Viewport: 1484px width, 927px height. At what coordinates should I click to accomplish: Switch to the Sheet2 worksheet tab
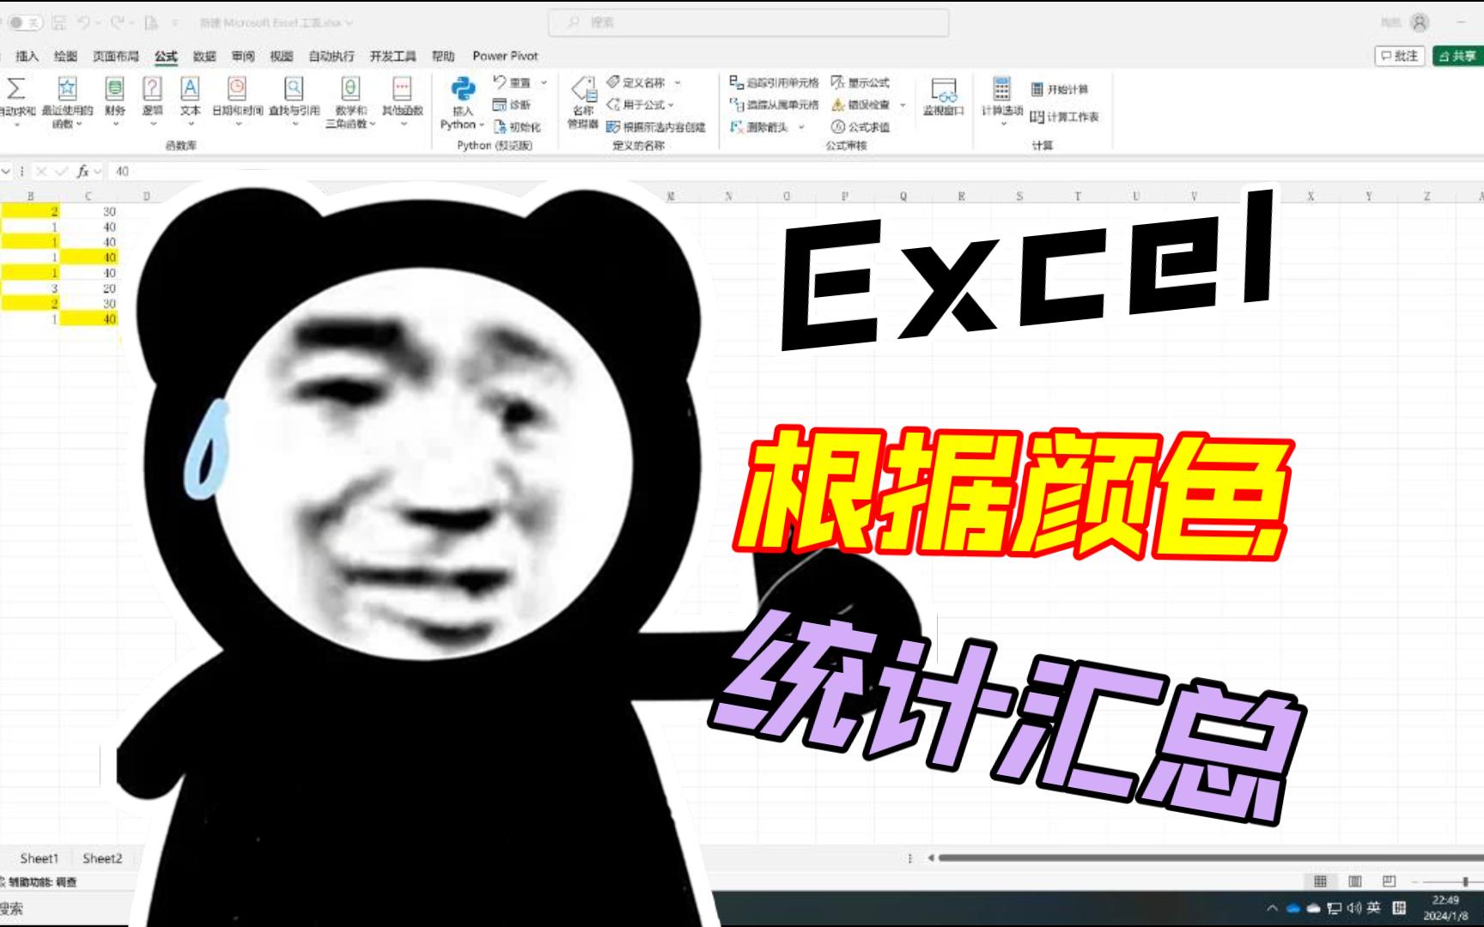[102, 857]
